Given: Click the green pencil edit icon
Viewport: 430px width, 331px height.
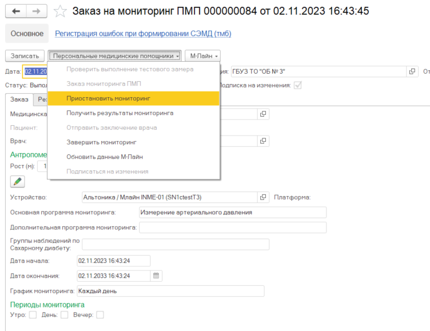Looking at the screenshot, I should click(18, 181).
